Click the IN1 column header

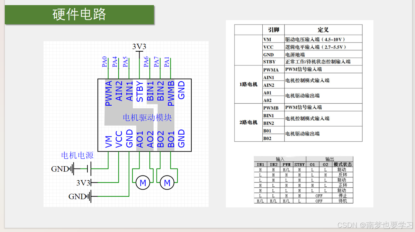click(260, 164)
